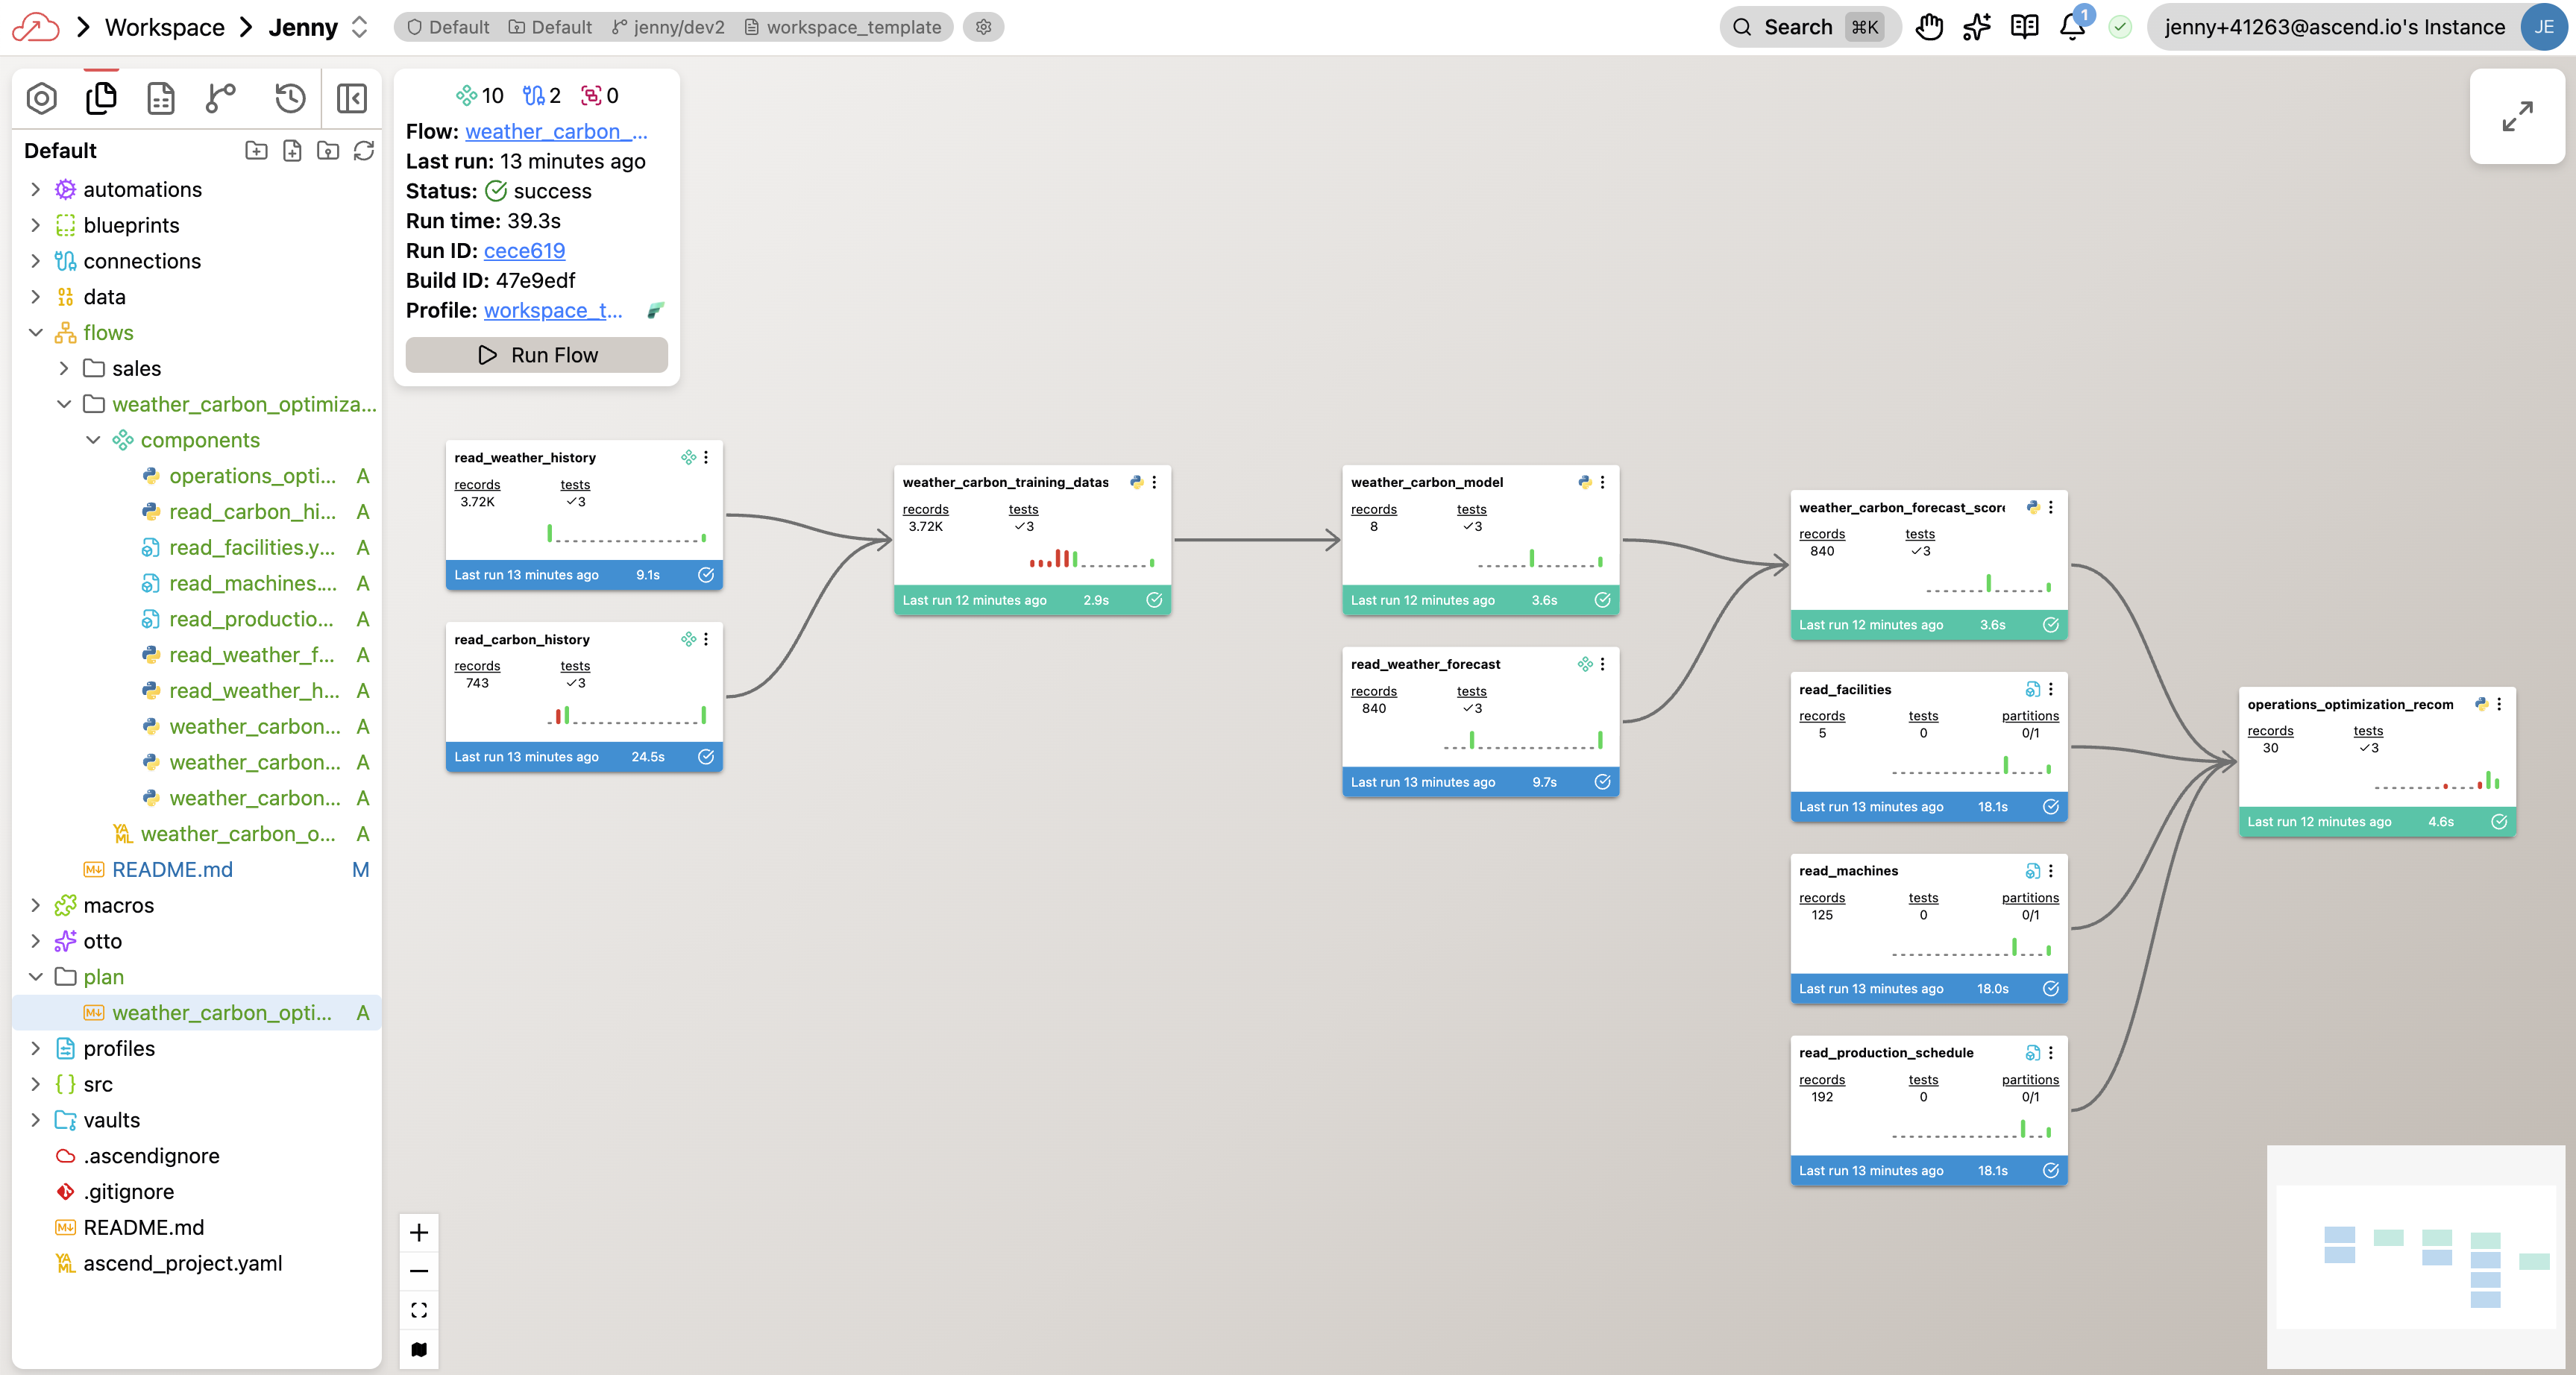Screen dimensions: 2576x1375
Task: Open the Workspace breadcrumb menu
Action: (165, 27)
